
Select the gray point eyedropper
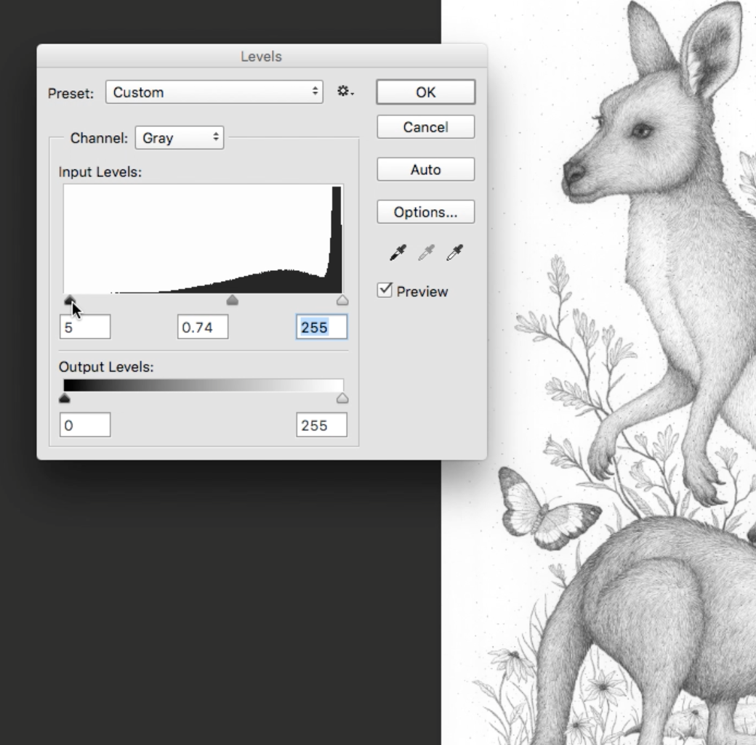tap(426, 253)
